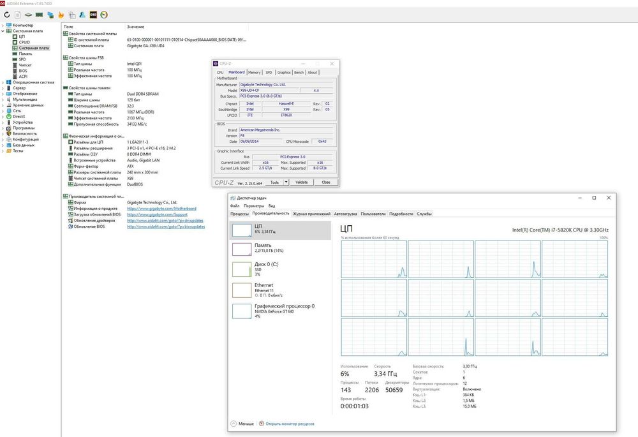Open the Процессы tab in Task Manager

click(x=239, y=214)
